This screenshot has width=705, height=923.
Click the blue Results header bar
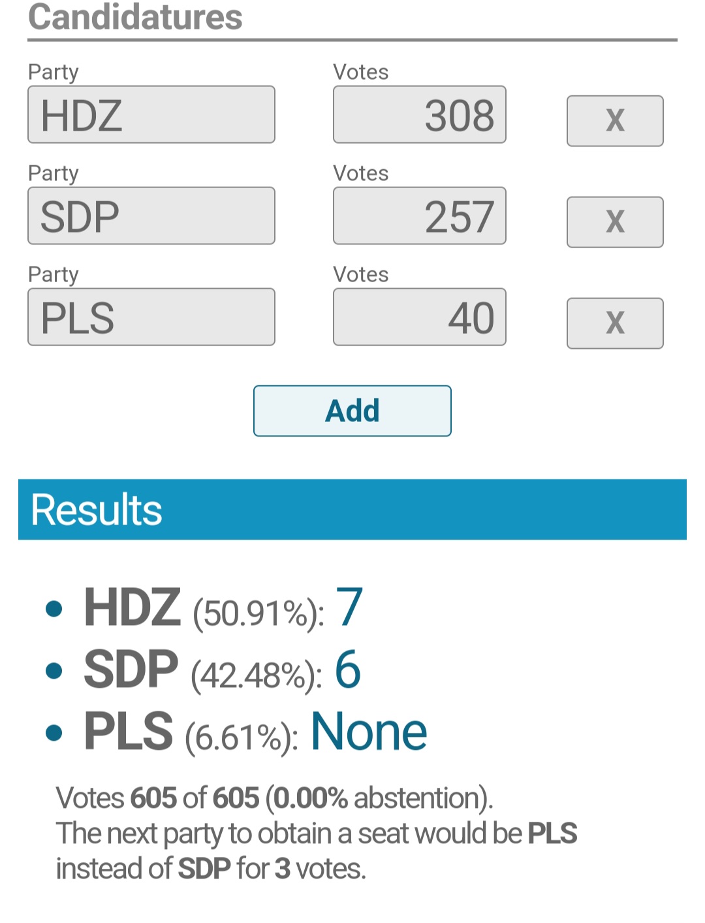click(x=352, y=510)
